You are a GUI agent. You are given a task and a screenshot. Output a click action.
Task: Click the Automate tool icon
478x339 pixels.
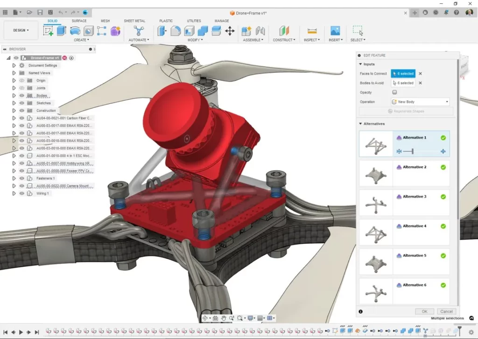139,31
